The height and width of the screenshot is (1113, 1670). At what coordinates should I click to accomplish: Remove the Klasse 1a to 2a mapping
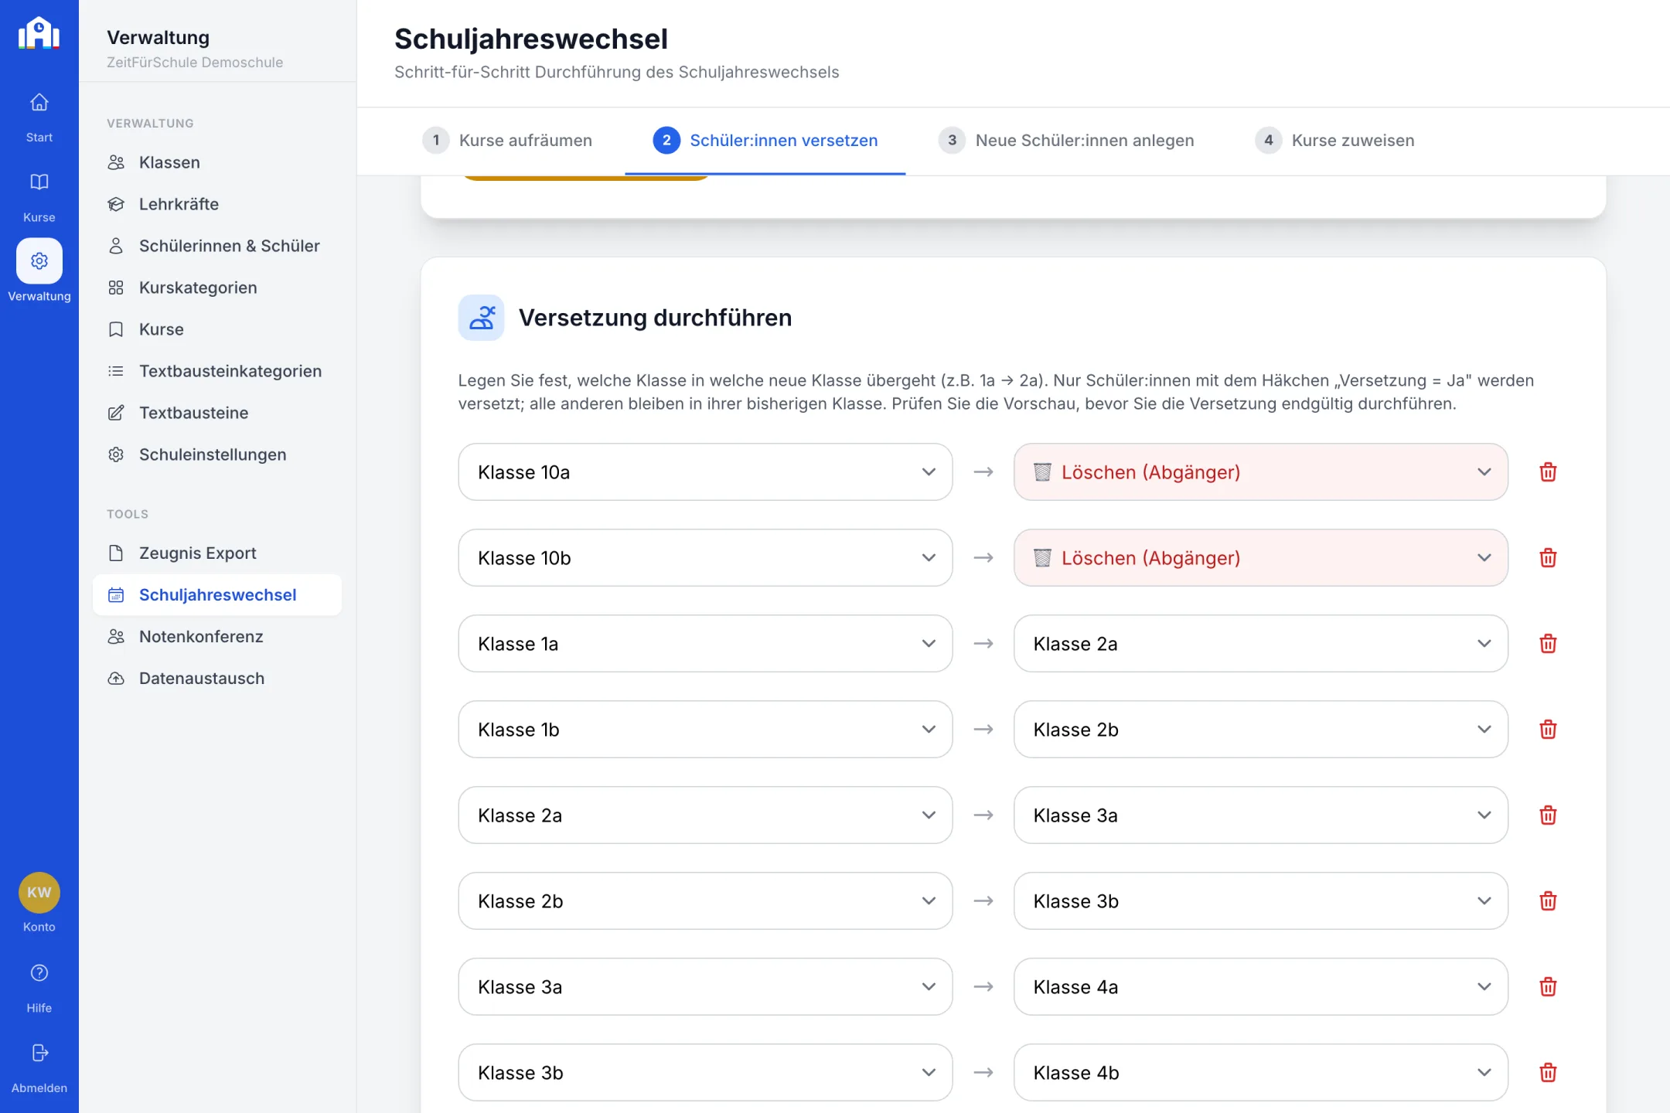1548,644
